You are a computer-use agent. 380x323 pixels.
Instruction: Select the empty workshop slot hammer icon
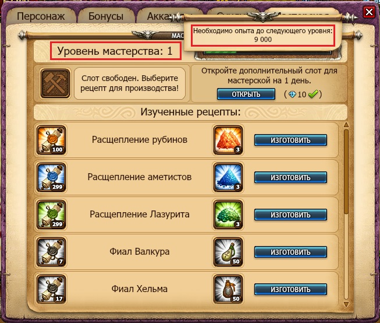tap(55, 83)
